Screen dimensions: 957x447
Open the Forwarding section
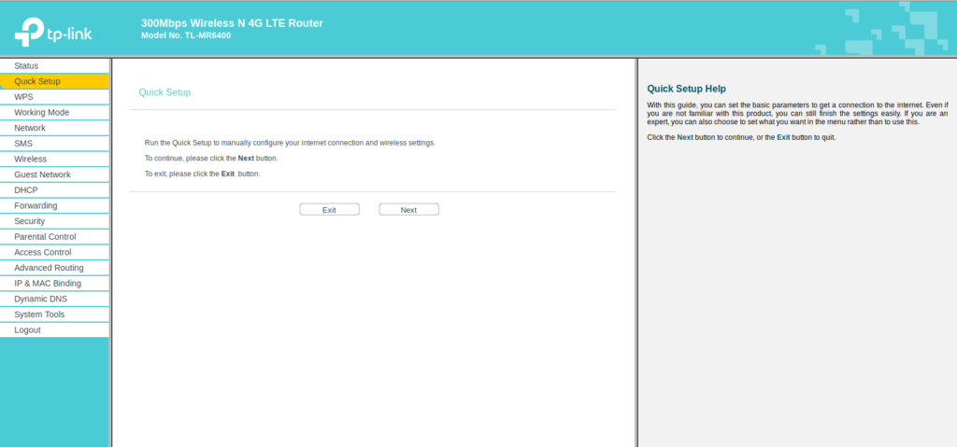click(36, 205)
